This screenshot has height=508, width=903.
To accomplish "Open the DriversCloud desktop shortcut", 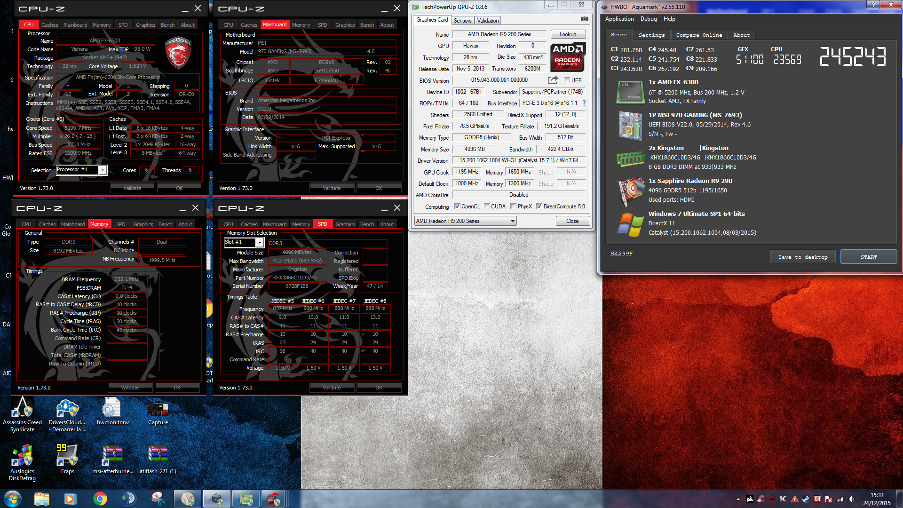I will tap(67, 414).
